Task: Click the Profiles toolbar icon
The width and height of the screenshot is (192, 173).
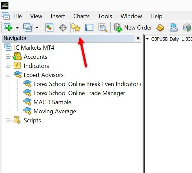Action: point(28,27)
